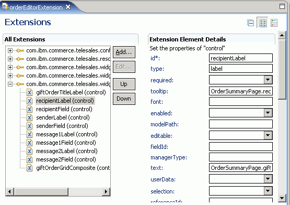Viewport: 290px width, 205px height.
Task: Select message2Label (control) in tree
Action: pyautogui.click(x=67, y=151)
